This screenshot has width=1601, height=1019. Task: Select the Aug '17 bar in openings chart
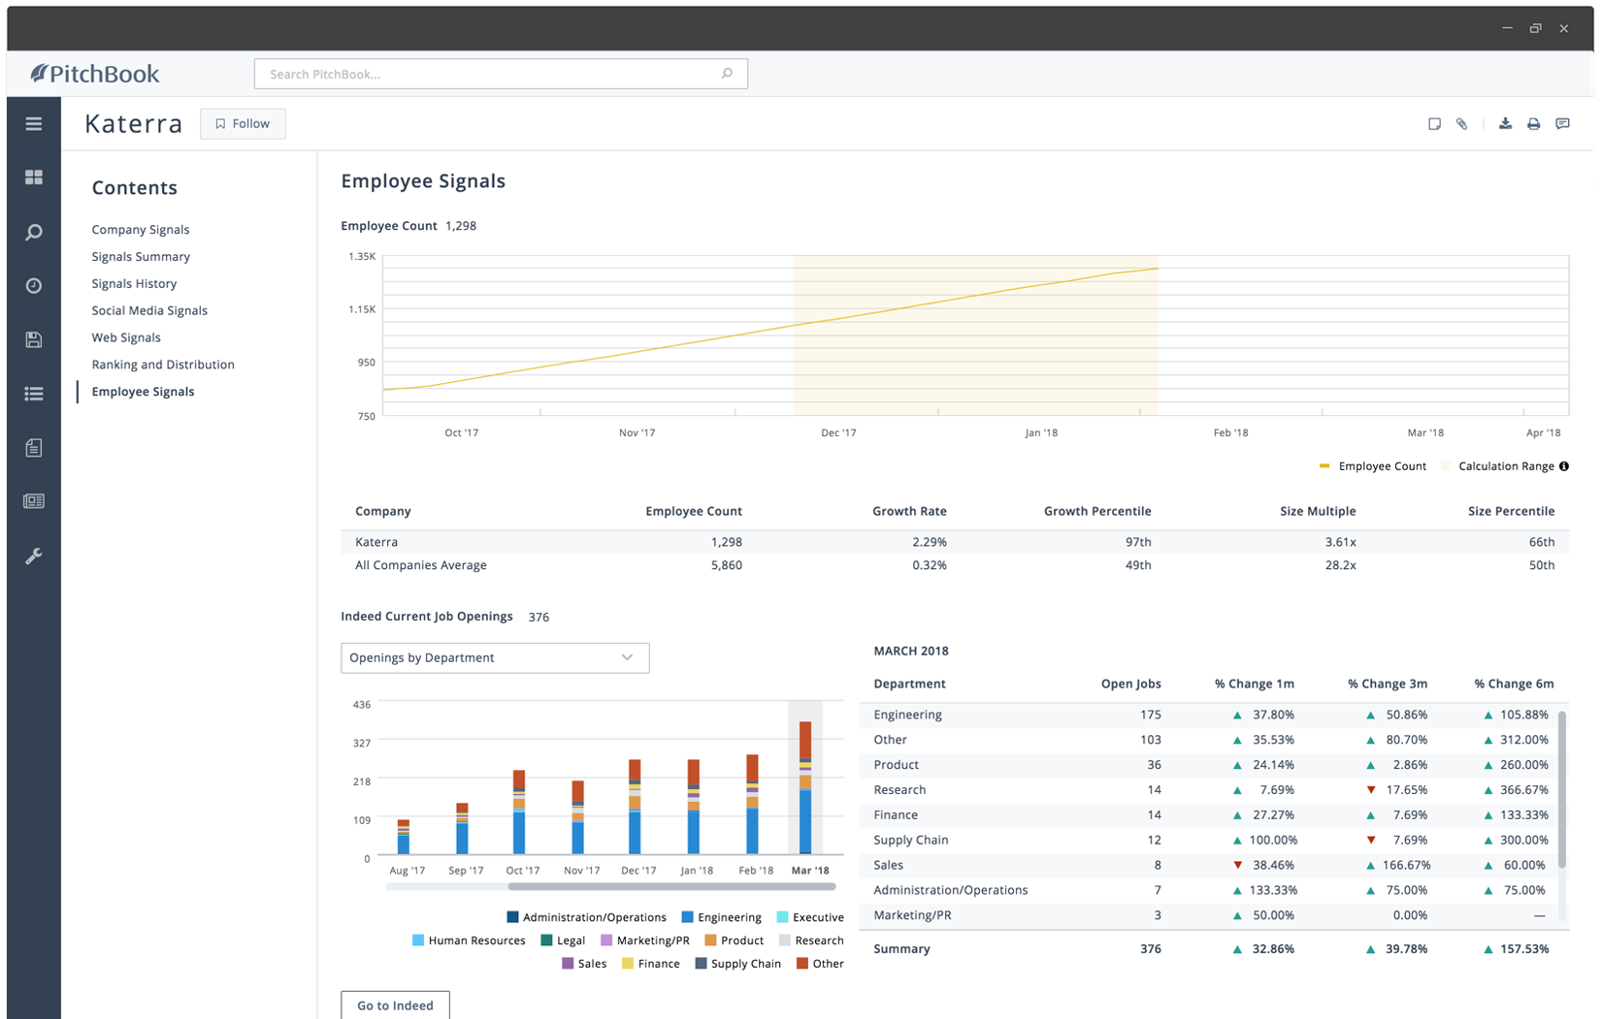click(403, 837)
